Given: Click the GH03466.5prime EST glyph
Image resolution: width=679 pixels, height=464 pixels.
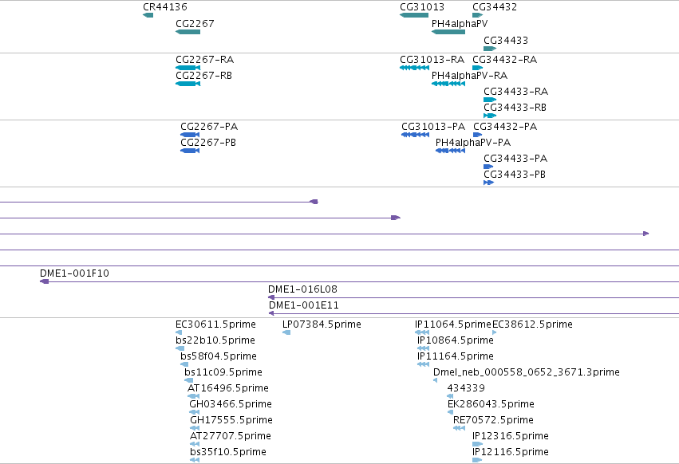Looking at the screenshot, I should pyautogui.click(x=195, y=412).
